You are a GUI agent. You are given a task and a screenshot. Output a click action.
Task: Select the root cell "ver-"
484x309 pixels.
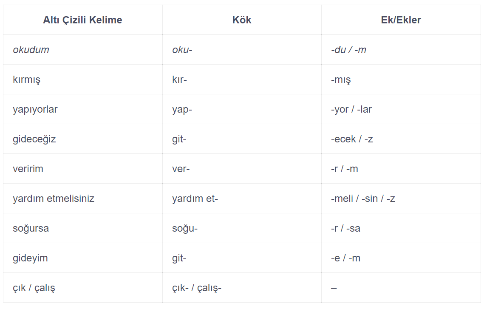pos(181,169)
